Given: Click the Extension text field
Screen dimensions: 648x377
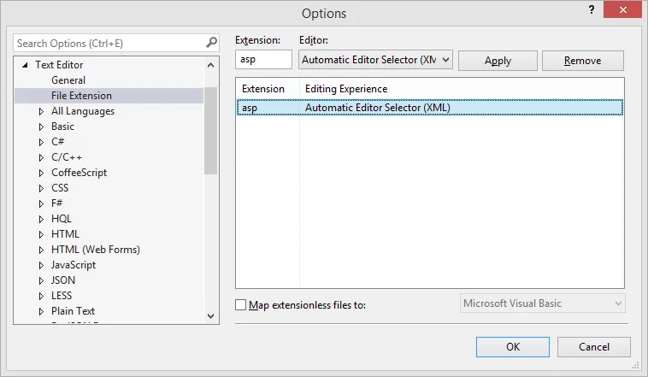Looking at the screenshot, I should 263,60.
